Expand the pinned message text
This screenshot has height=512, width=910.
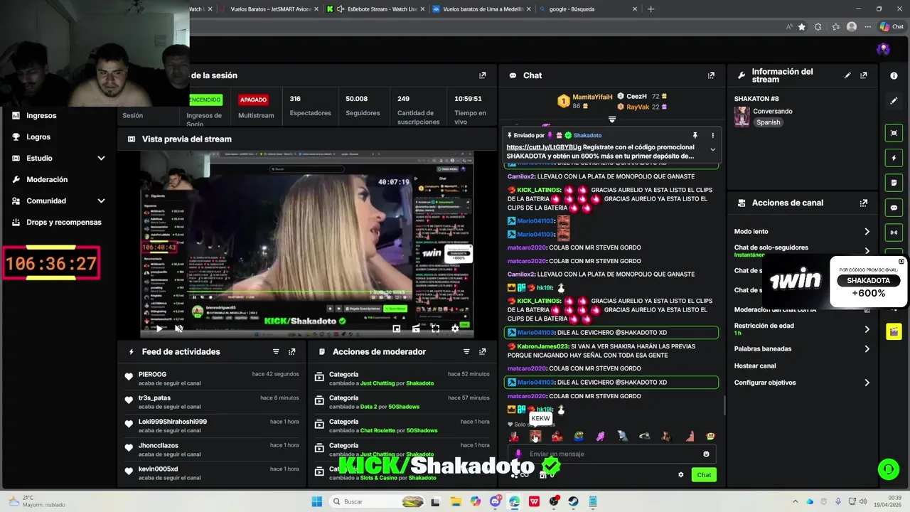point(712,149)
